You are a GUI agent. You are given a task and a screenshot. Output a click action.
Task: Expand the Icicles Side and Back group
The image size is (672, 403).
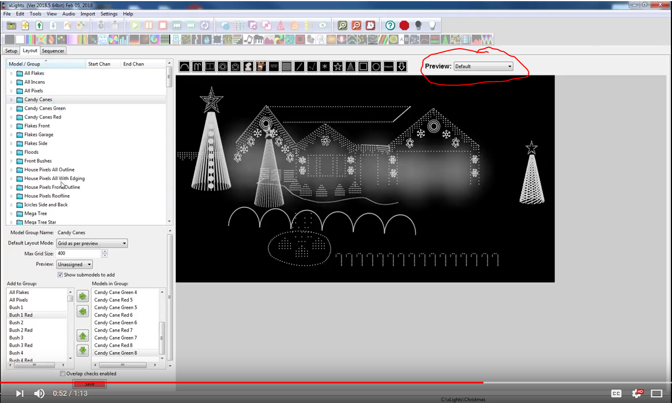[x=11, y=205]
